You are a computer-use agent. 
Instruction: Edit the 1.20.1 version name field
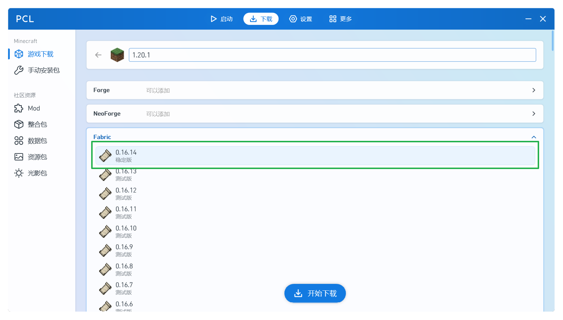(332, 55)
